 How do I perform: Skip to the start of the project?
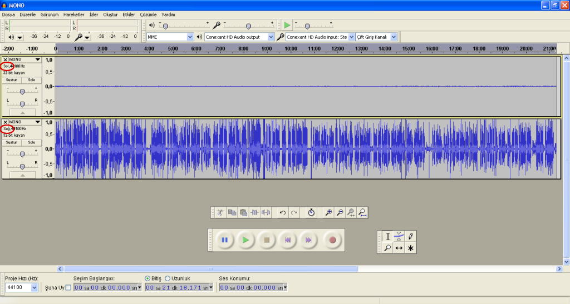[288, 240]
